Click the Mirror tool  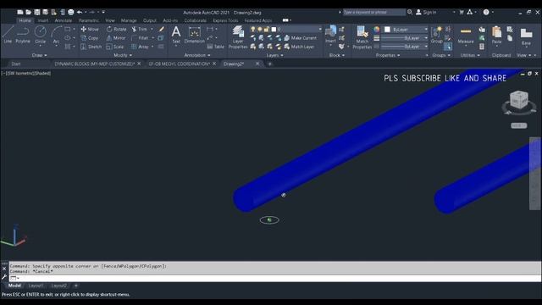116,38
